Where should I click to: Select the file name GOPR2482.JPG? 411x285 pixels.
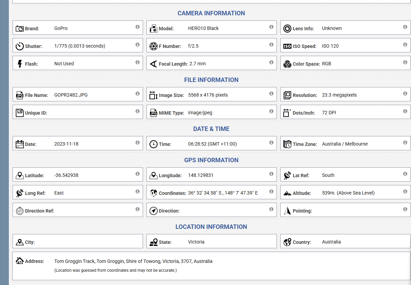pyautogui.click(x=71, y=95)
